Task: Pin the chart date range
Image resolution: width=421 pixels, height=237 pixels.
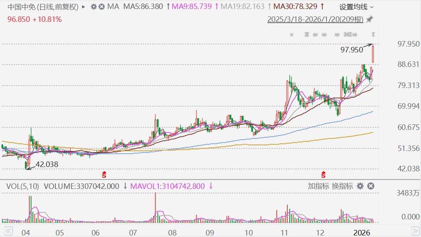Action: (370, 19)
